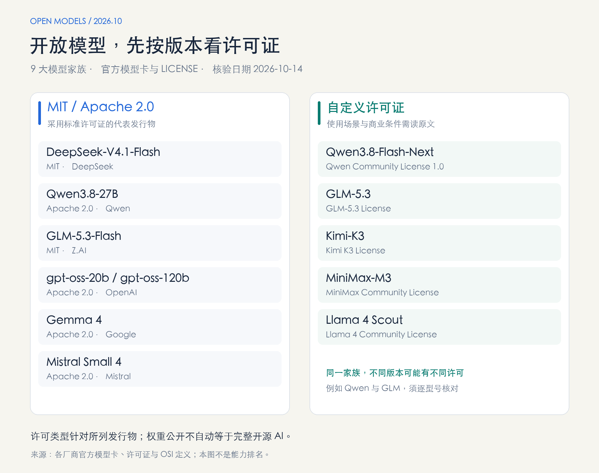Click the Kimi K3 License label
Screen dimensions: 599x473
tap(355, 250)
